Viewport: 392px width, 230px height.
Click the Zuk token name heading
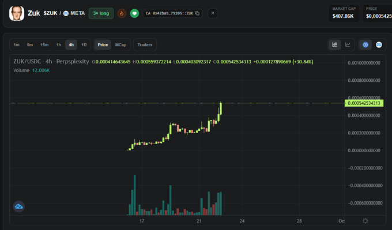[x=34, y=13]
